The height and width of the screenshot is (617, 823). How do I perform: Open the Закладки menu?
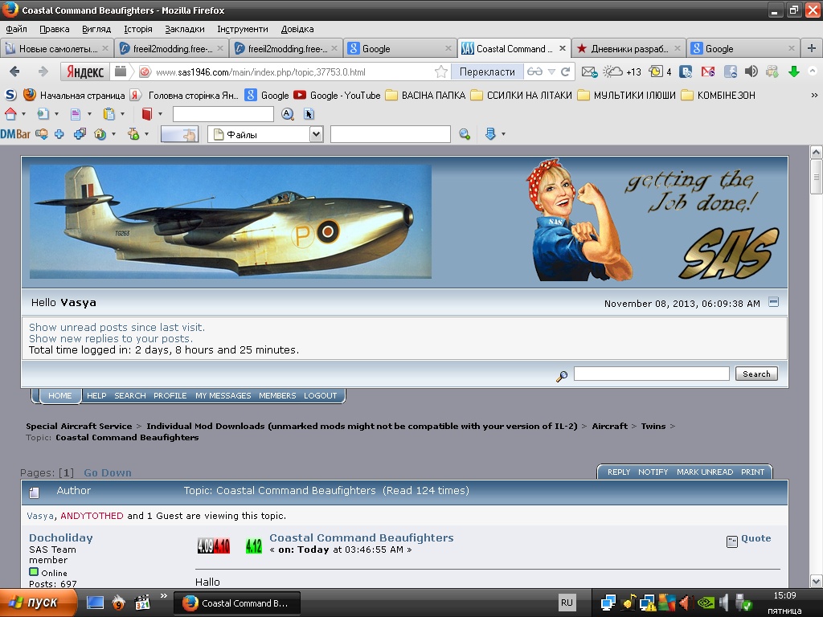pos(184,29)
